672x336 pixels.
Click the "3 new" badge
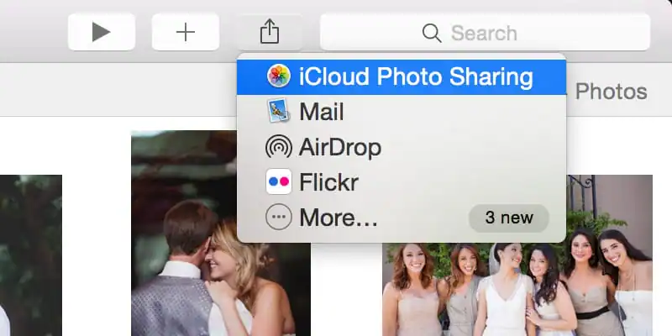(509, 218)
